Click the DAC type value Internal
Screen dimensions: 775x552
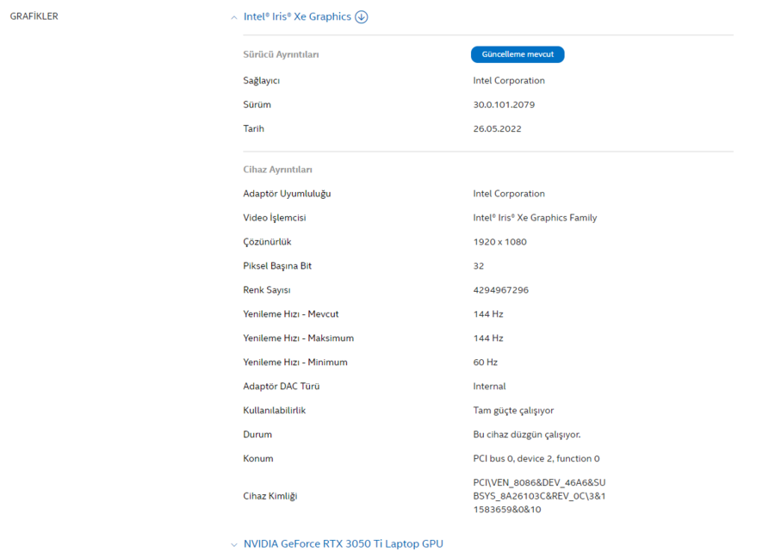(x=489, y=387)
